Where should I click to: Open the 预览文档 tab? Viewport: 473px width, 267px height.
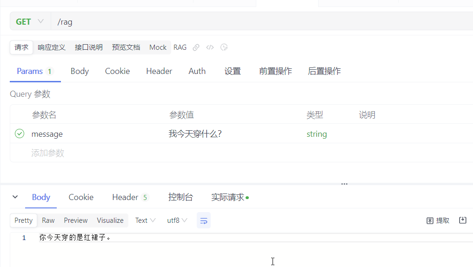coord(126,47)
